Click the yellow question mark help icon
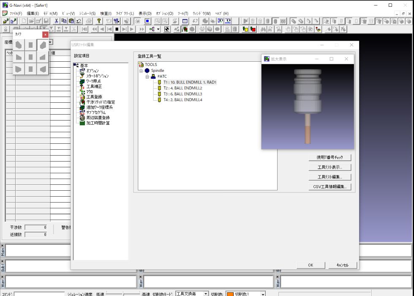Image resolution: width=414 pixels, height=296 pixels. pyautogui.click(x=99, y=21)
